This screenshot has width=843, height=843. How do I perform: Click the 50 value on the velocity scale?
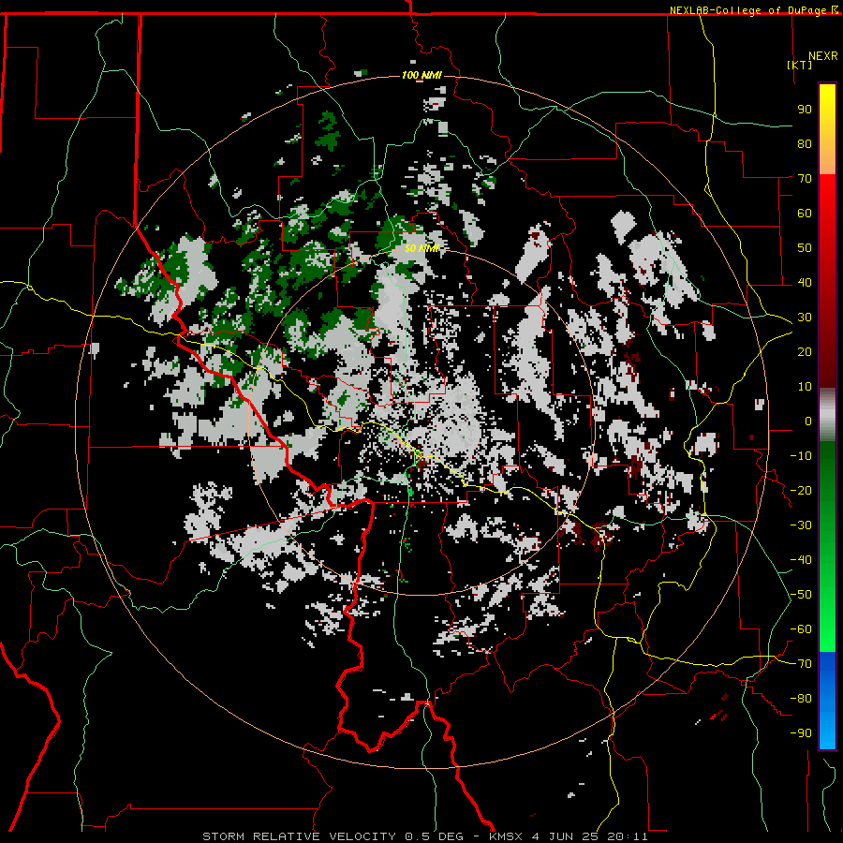pos(805,248)
